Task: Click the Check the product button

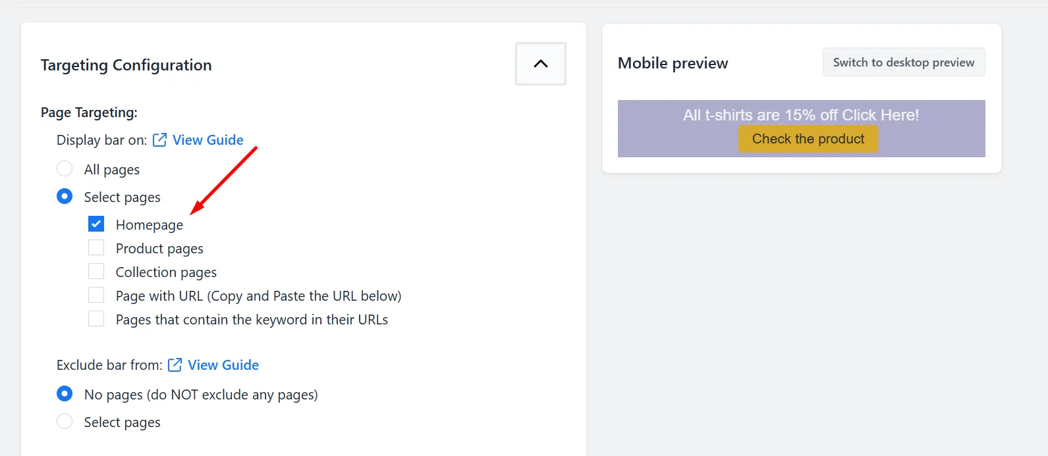Action: click(808, 139)
